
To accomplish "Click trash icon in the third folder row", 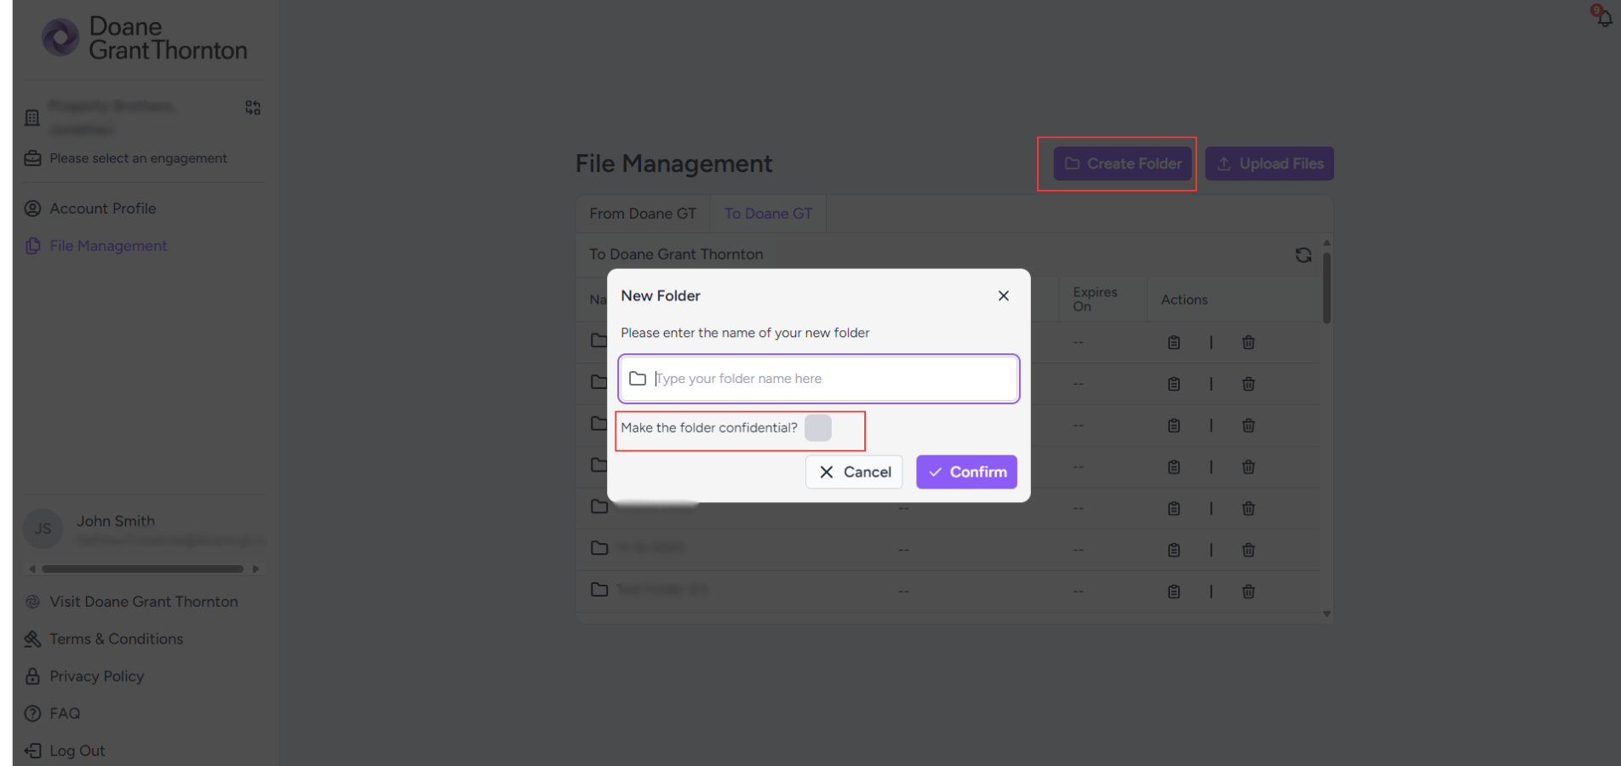I will pos(1248,426).
